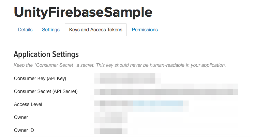This screenshot has width=254, height=138.
Task: Click the blurred Access Level value
Action: [114, 104]
